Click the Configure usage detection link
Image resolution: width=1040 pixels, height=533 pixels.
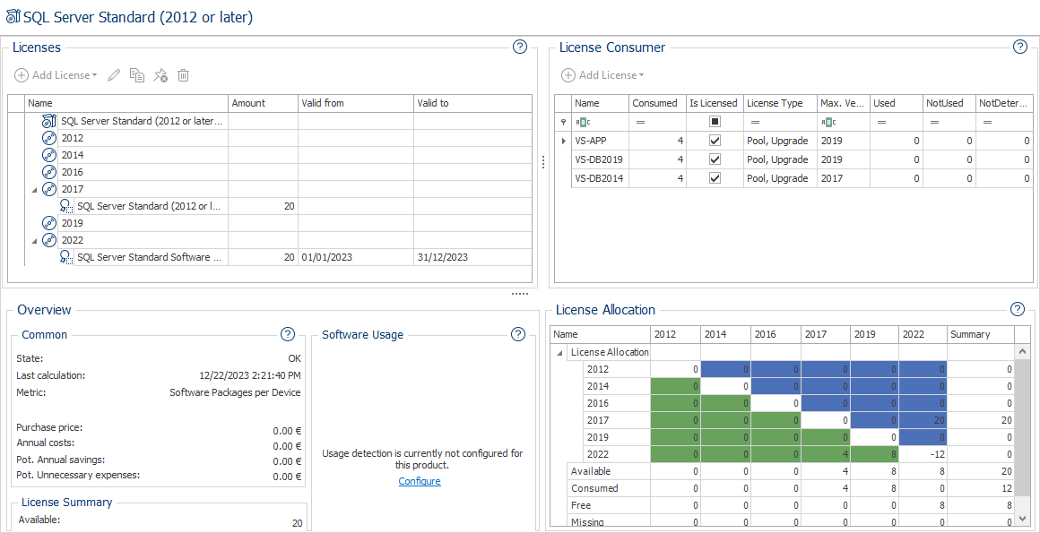tap(420, 481)
